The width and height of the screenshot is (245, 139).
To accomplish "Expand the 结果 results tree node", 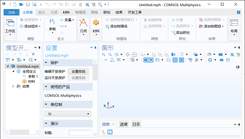I will pyautogui.click(x=13, y=86).
